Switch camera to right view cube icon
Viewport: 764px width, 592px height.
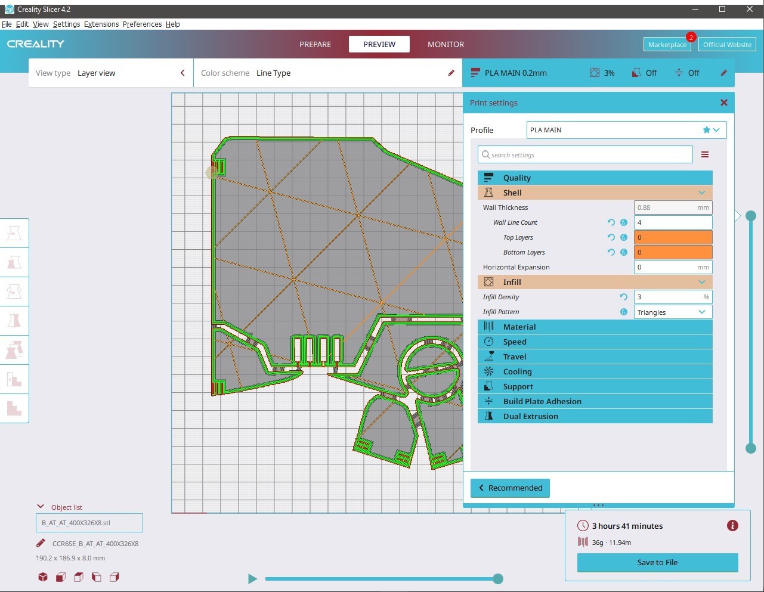(x=115, y=577)
